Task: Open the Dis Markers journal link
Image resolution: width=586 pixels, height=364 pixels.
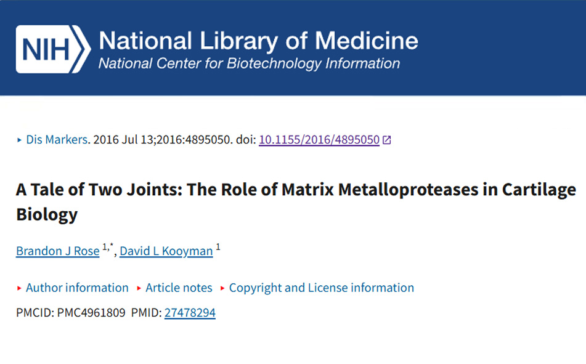Action: pyautogui.click(x=57, y=140)
